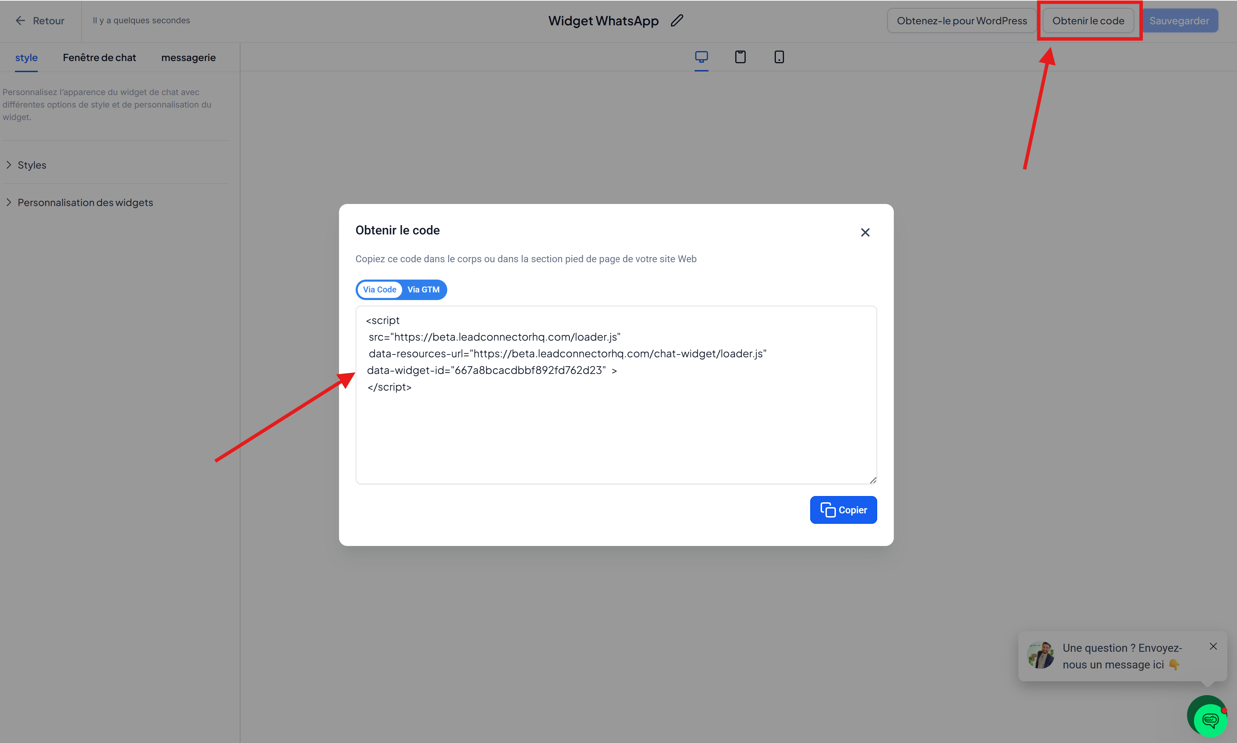Click the 'Personnalisez l'apparence du widget' description
The width and height of the screenshot is (1237, 743).
pos(107,105)
